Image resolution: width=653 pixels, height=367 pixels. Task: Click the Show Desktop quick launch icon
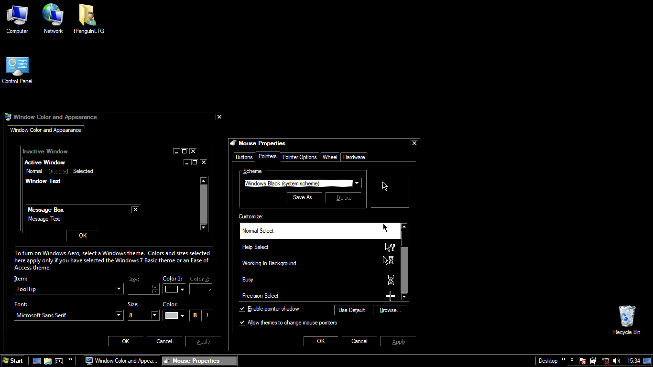point(37,361)
